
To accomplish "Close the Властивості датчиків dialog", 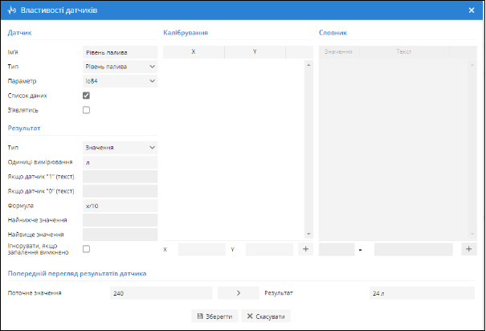I will [472, 10].
